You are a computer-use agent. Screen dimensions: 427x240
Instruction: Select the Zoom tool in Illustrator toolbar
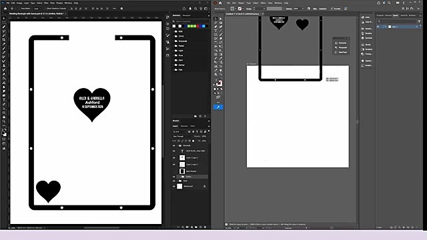coord(221,74)
